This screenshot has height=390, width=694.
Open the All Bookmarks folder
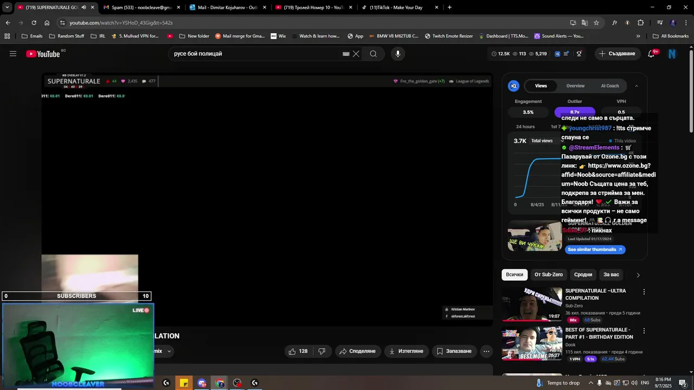point(671,36)
